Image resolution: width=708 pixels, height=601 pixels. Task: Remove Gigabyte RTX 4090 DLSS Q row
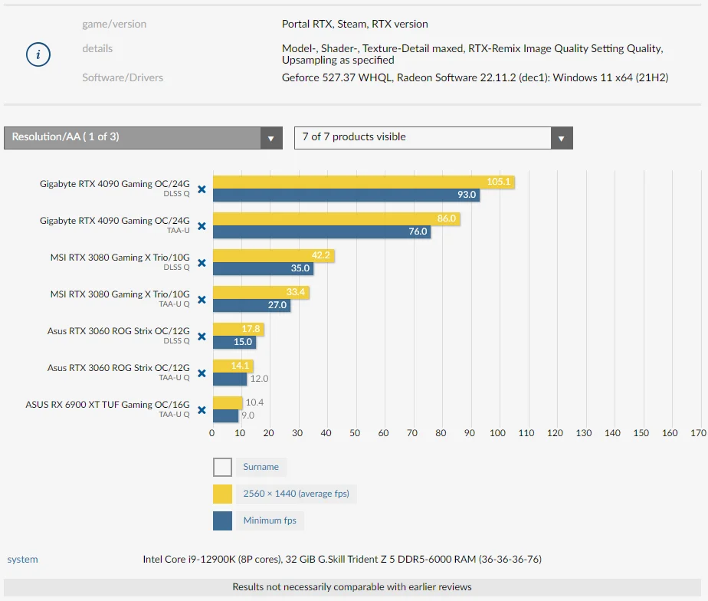coord(202,189)
